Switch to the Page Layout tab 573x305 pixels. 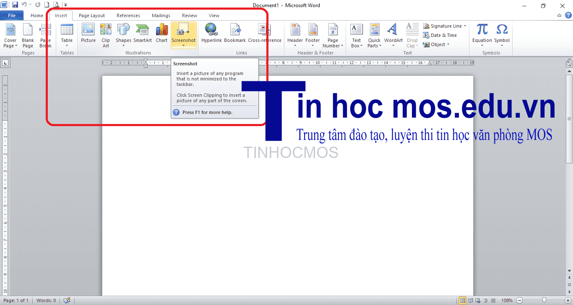pyautogui.click(x=92, y=16)
